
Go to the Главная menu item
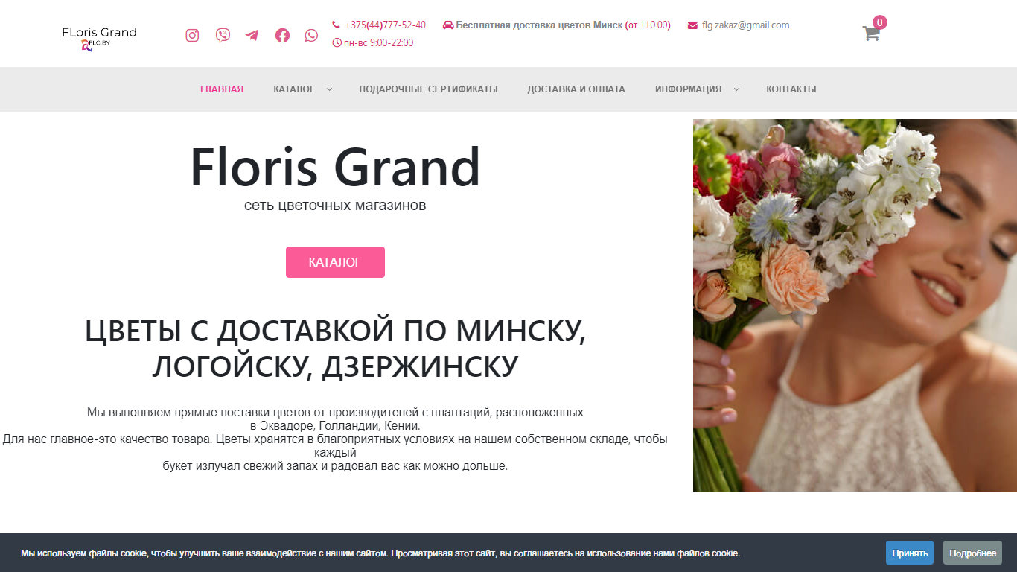click(x=222, y=89)
